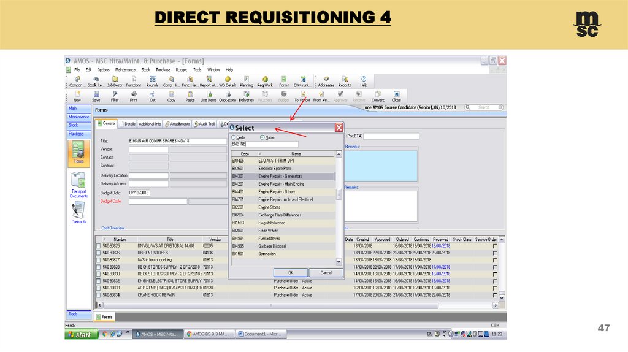Screen dimensions: 628x352
Task: Close the Select dialog
Action: [339, 128]
